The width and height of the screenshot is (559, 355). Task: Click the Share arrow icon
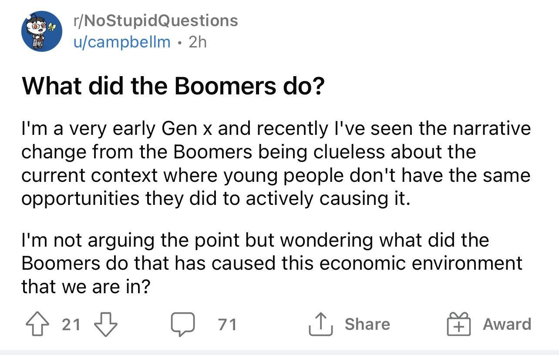click(x=321, y=324)
